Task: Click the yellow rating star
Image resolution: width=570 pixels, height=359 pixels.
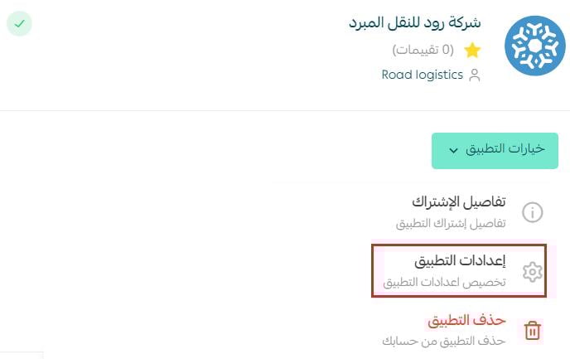Action: click(x=472, y=51)
